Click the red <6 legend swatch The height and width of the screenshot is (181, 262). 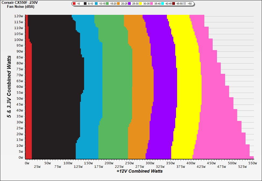pyautogui.click(x=74, y=4)
